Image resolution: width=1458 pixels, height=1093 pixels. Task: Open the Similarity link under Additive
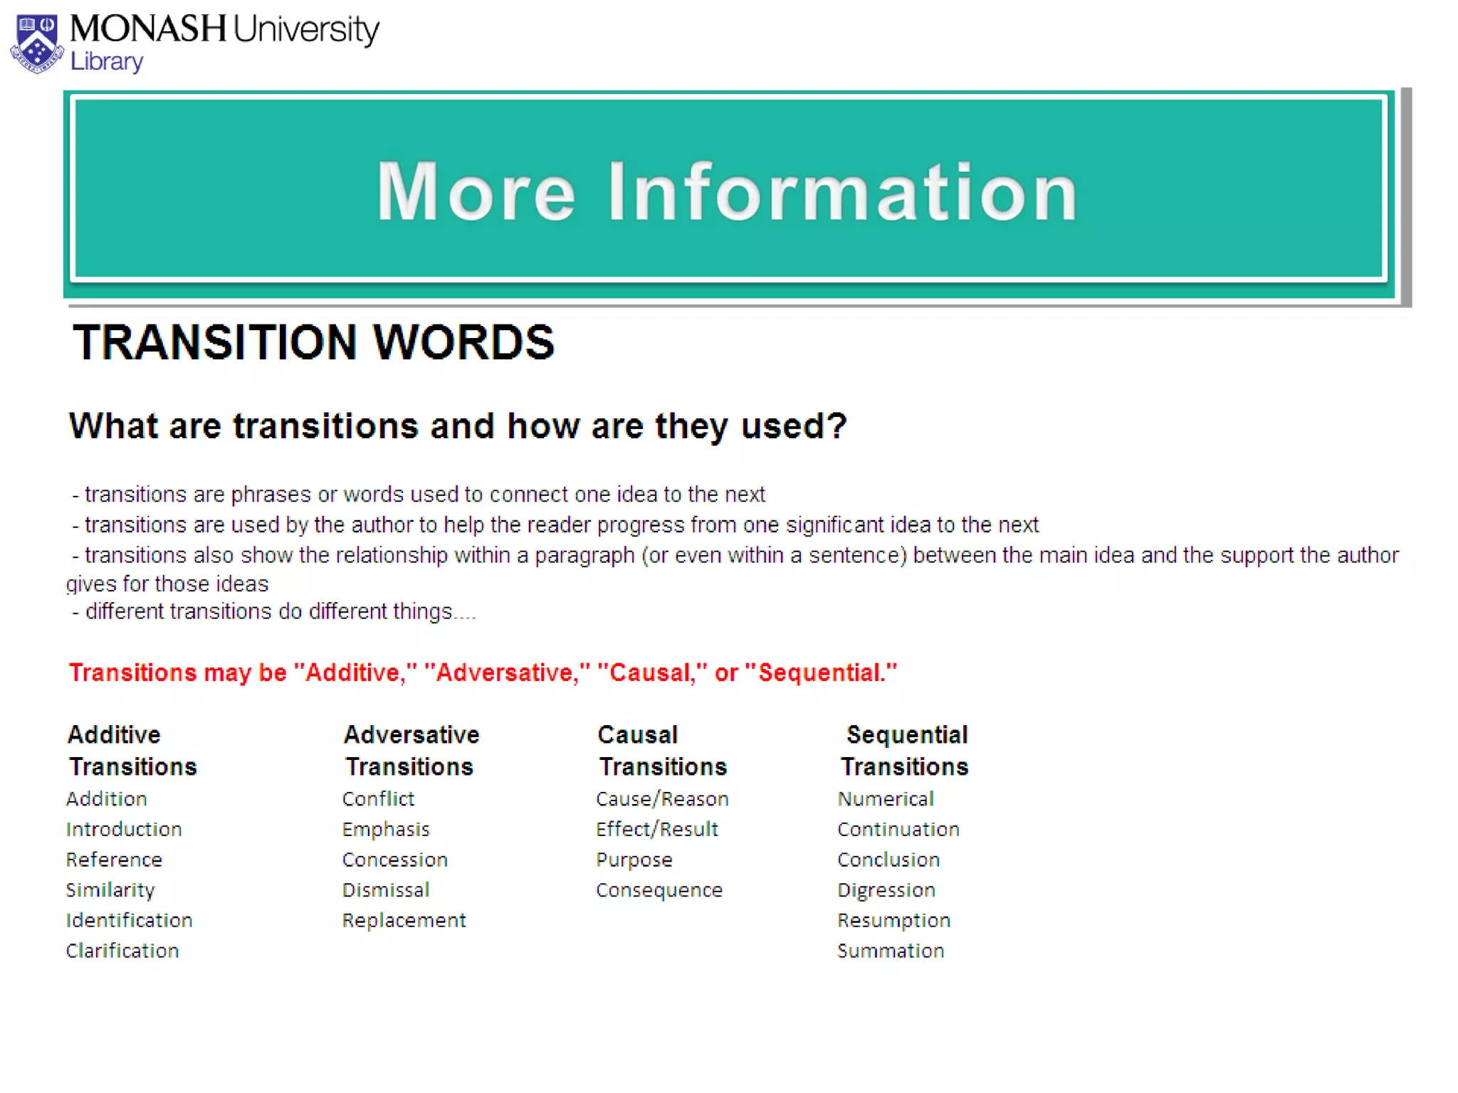(x=110, y=890)
